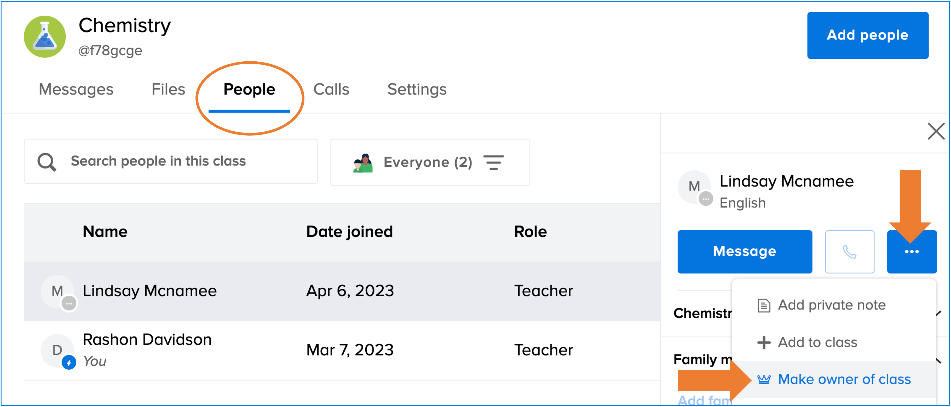Select Add private note menu option
Screen dimensions: 951x407
831,305
